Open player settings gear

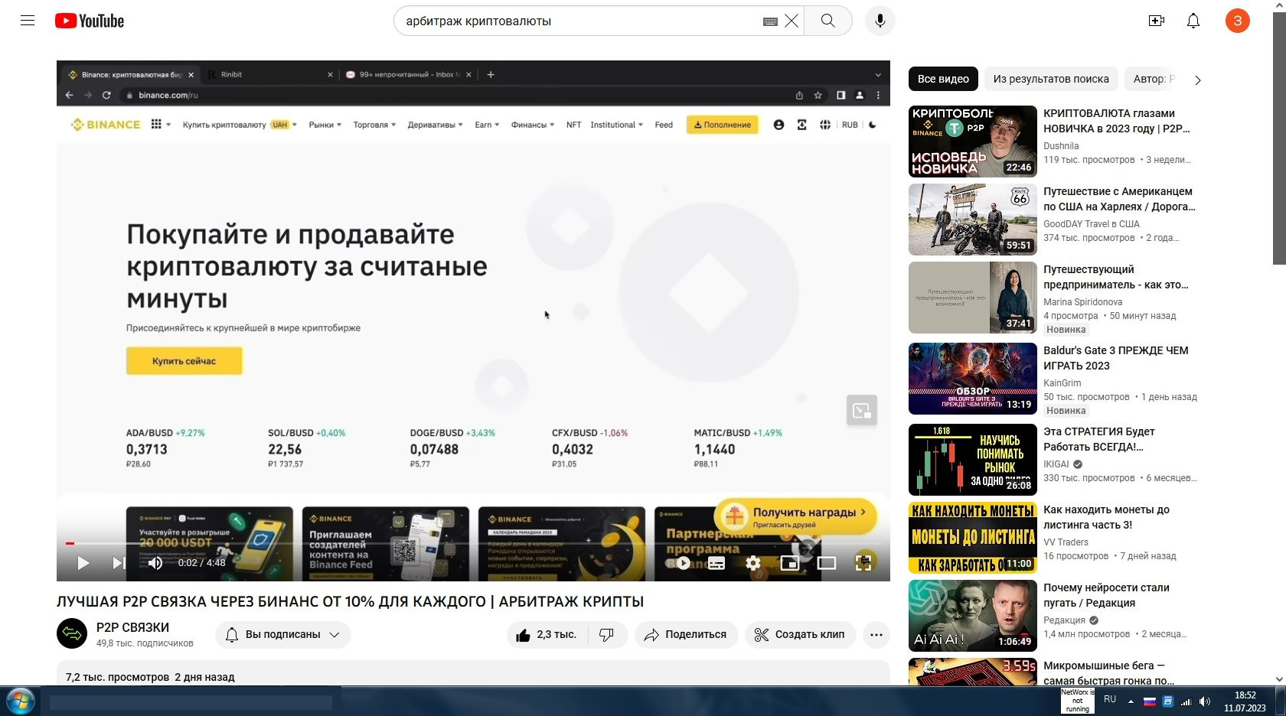coord(753,563)
